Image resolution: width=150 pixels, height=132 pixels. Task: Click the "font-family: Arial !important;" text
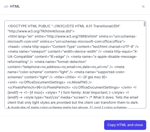[x=86, y=93]
